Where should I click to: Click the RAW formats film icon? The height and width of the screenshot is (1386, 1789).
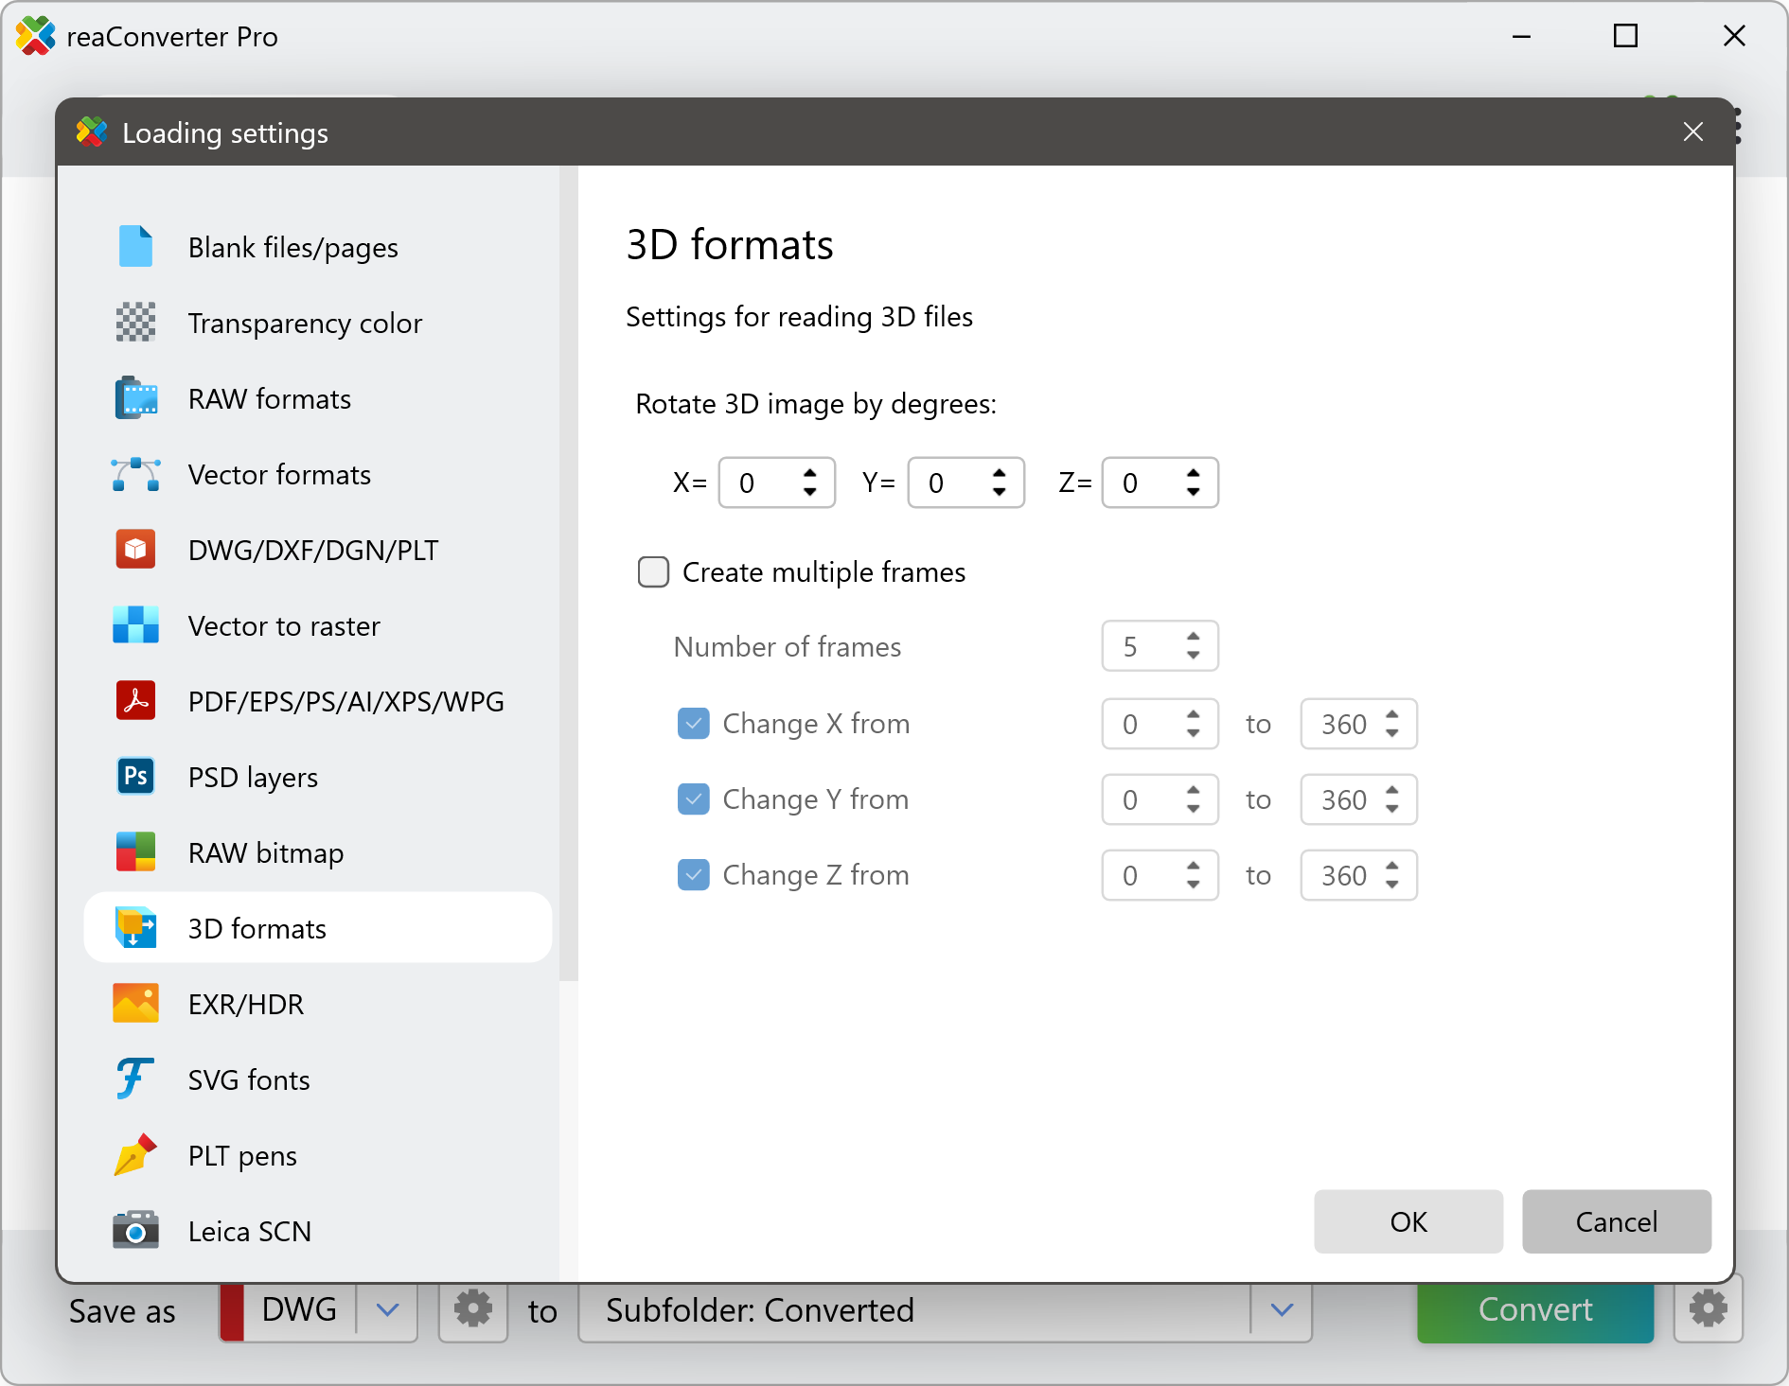pos(135,398)
